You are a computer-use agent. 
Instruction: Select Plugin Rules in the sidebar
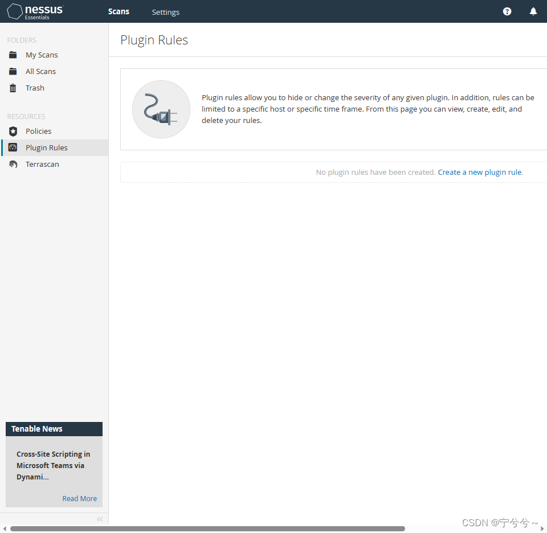[x=55, y=148]
